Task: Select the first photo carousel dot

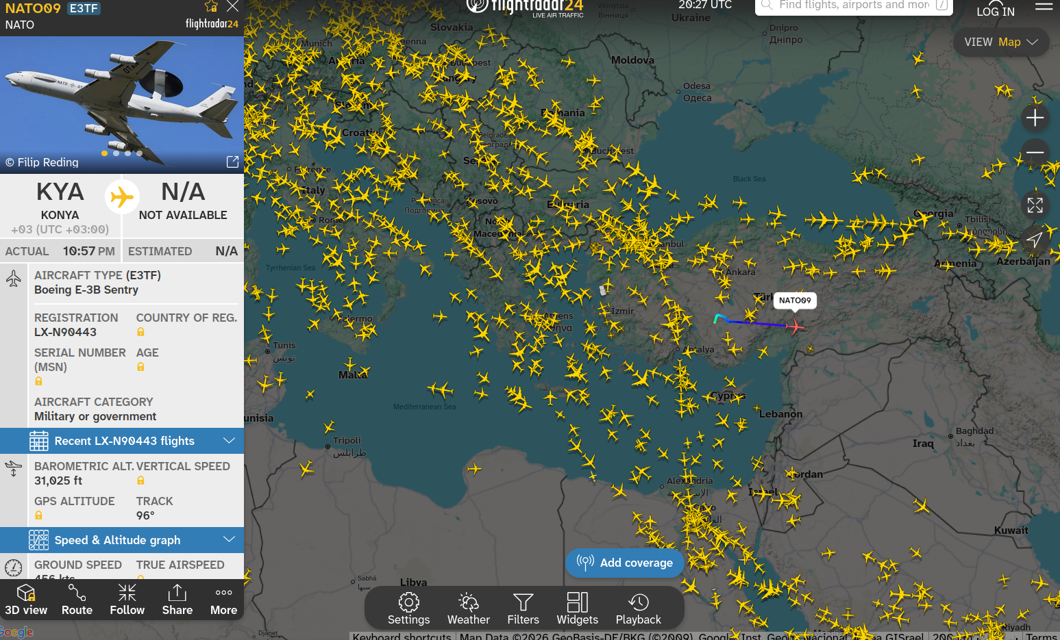Action: [105, 153]
